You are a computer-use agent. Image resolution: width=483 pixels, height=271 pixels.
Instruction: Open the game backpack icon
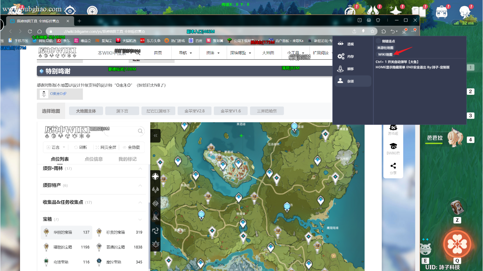pos(442,12)
